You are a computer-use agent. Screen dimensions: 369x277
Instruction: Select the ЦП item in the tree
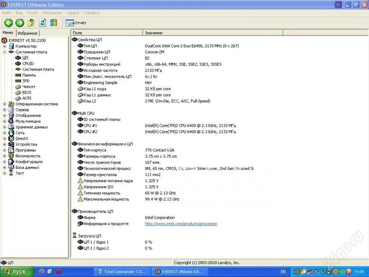25,58
